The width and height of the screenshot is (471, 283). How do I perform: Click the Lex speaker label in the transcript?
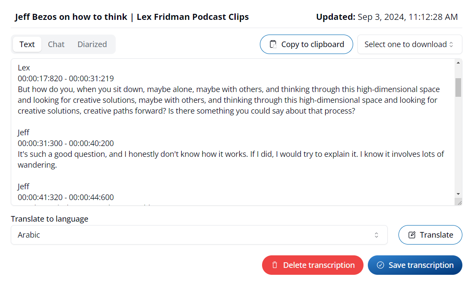click(24, 67)
